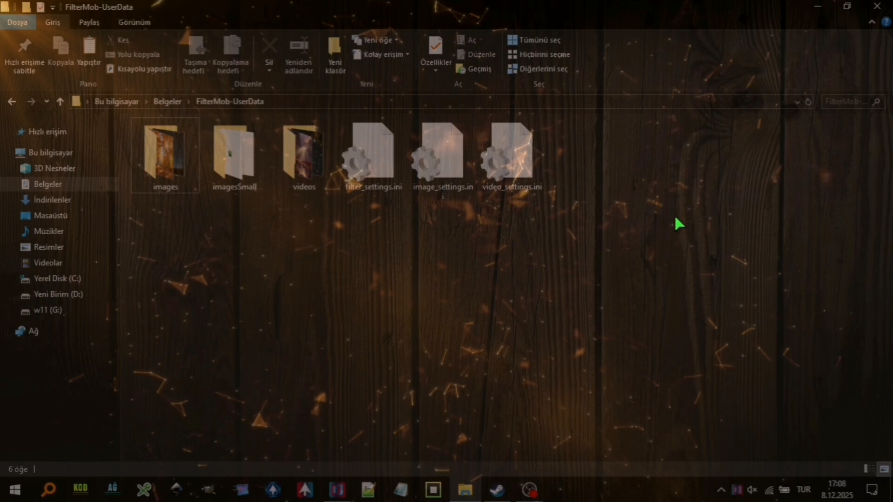Open Steam from the taskbar
Screen dimensions: 893x502
497,490
